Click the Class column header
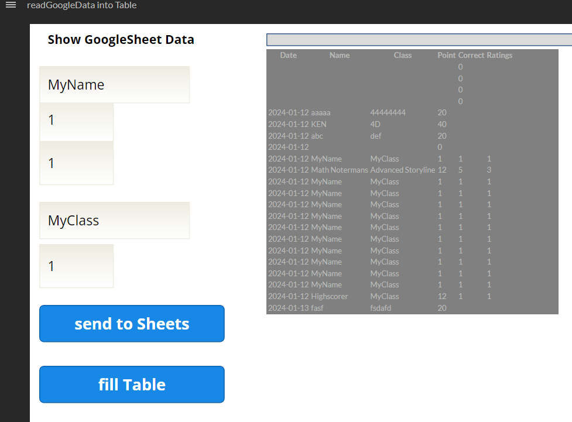Viewport: 572px width, 422px height. pyautogui.click(x=403, y=56)
